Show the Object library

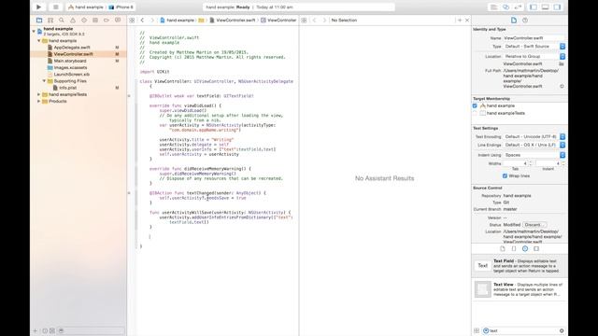coord(525,248)
